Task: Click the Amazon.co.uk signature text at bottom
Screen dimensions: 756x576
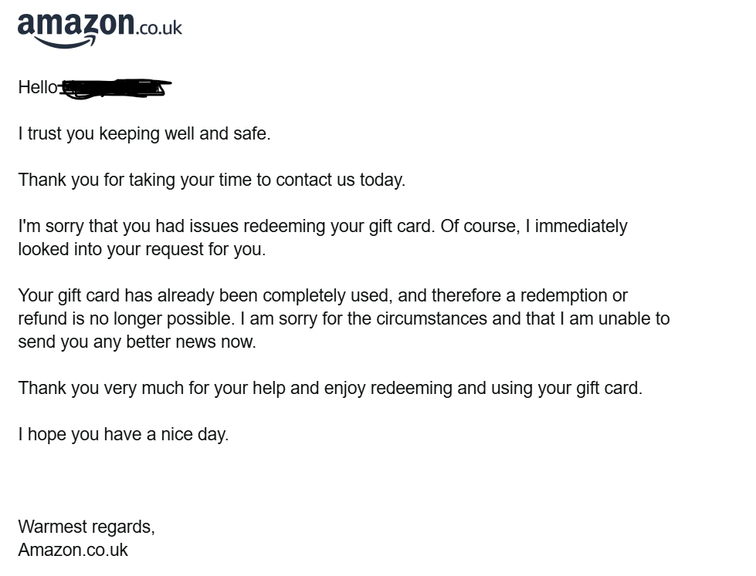Action: pos(73,551)
